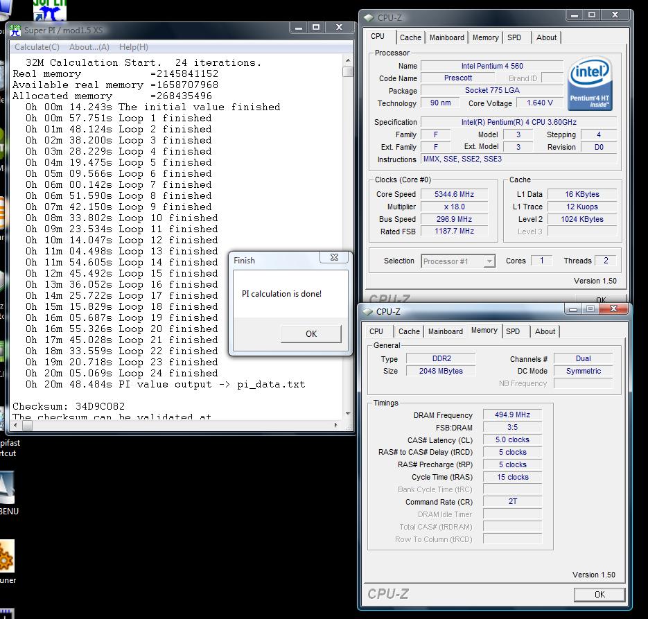Click the Command Rate 2T value
Screen dimensions: 648x619
(x=512, y=501)
